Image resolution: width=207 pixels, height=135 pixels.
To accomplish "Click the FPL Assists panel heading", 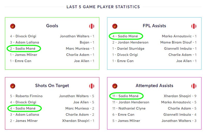I will point(154,26).
